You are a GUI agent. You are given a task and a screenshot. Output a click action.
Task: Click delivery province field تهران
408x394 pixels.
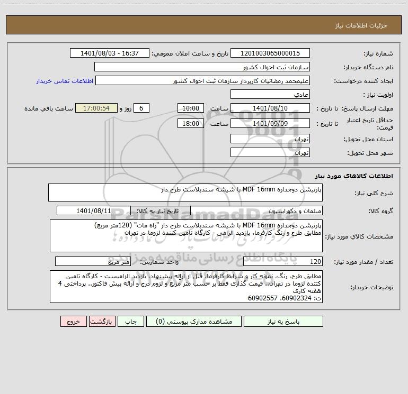(270, 139)
